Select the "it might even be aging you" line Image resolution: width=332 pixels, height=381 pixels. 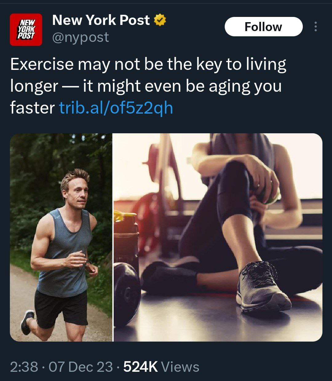[182, 86]
